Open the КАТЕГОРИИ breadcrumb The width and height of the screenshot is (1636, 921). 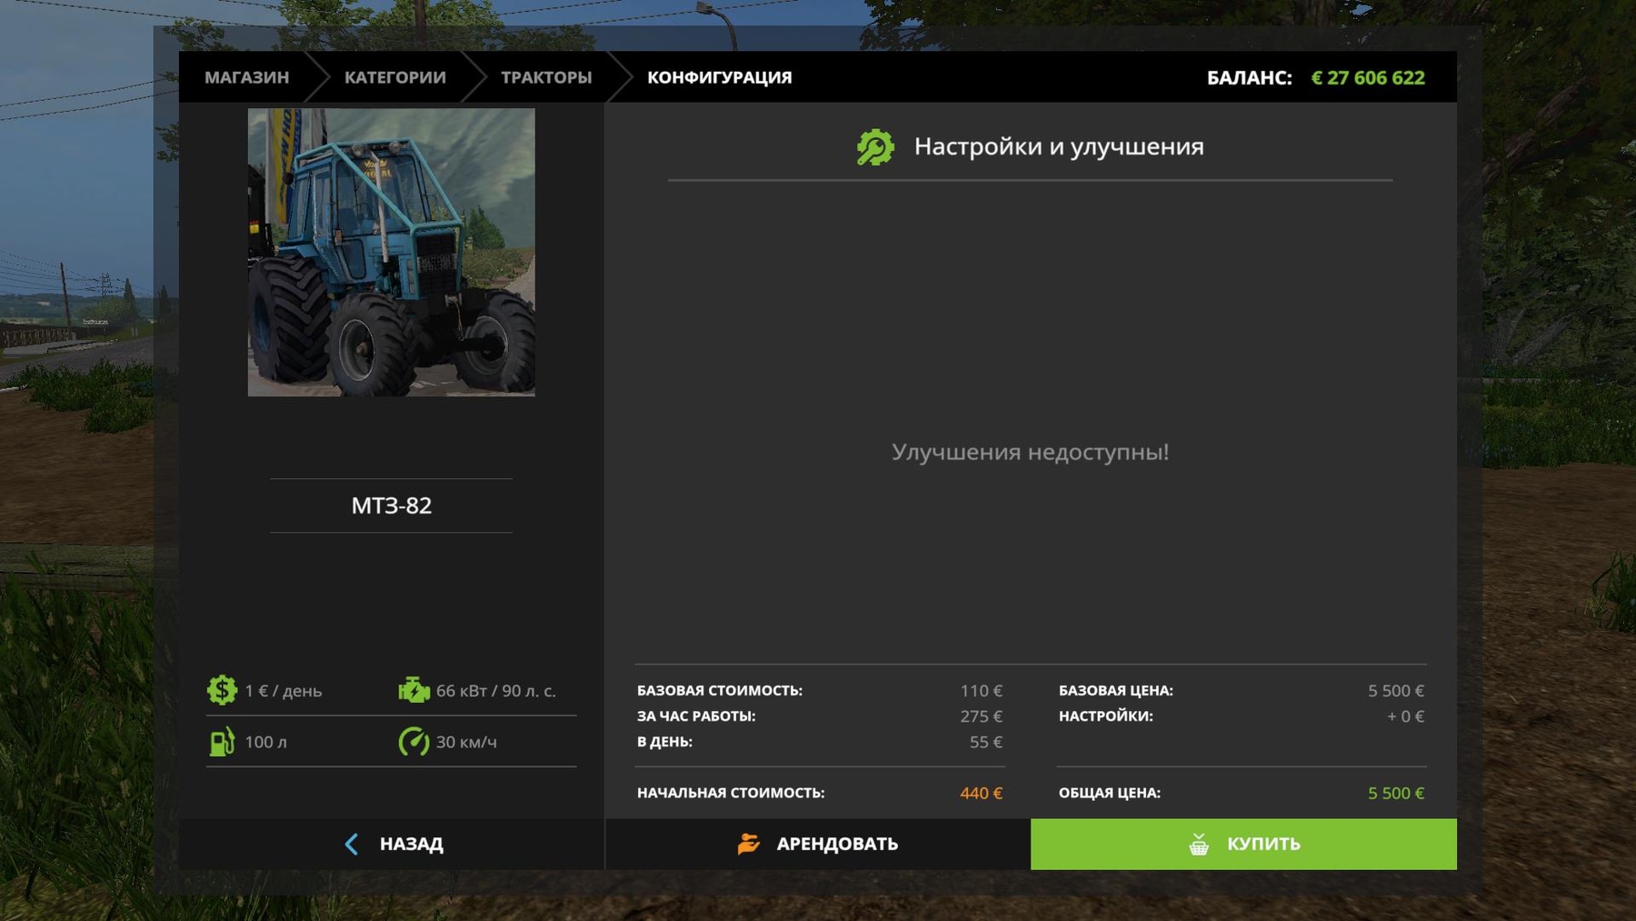tap(394, 77)
